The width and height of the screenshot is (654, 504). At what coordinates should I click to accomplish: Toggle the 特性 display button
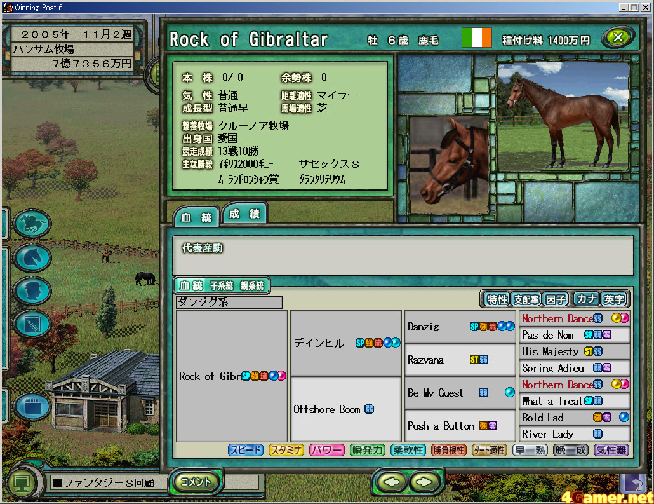coord(497,299)
